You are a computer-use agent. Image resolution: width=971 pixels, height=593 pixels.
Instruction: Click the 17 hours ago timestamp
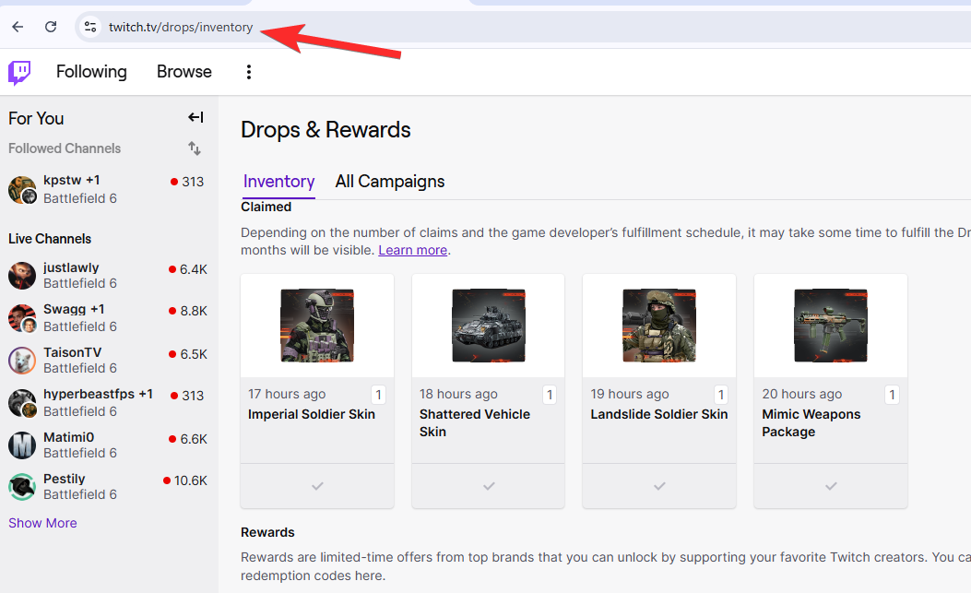click(287, 394)
